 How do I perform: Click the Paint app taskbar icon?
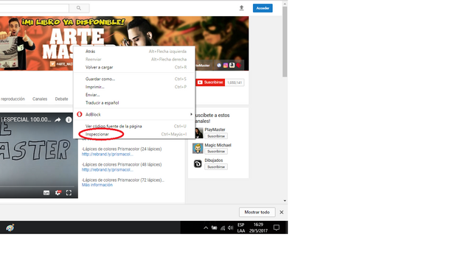[x=10, y=227]
